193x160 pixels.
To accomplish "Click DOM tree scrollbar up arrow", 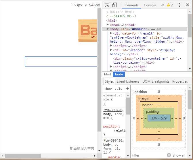I will 190,12.
